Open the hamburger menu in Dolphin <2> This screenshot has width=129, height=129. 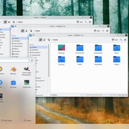coord(125,40)
